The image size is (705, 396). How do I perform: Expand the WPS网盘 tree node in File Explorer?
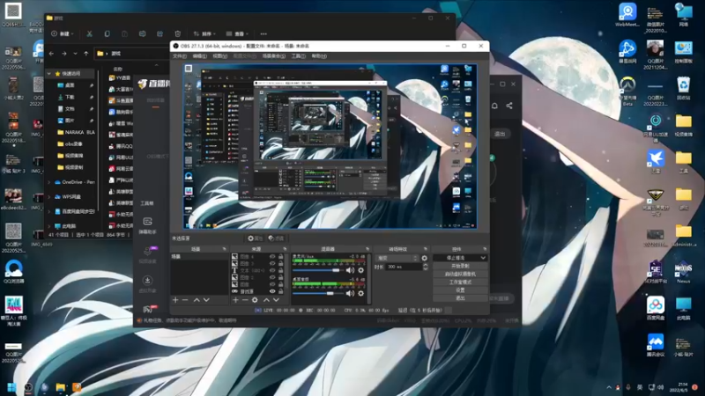point(49,196)
